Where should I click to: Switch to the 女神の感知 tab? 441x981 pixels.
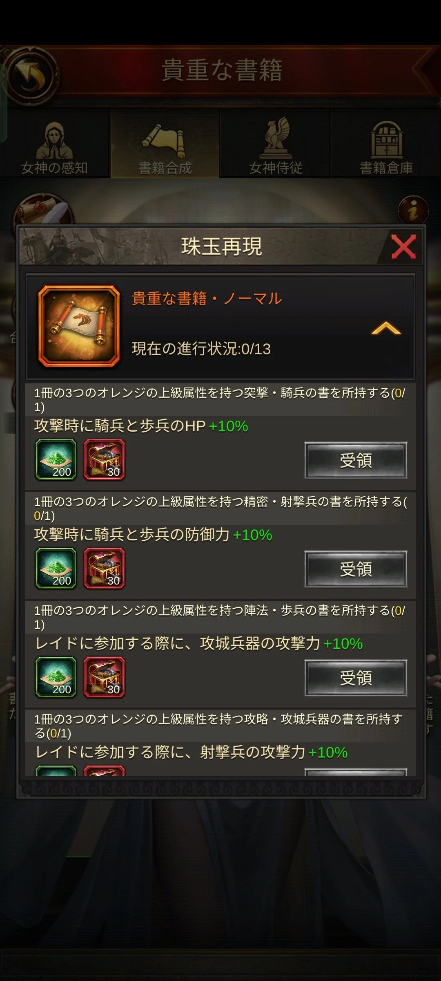55,148
